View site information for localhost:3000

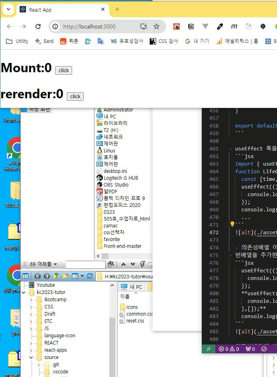55,26
